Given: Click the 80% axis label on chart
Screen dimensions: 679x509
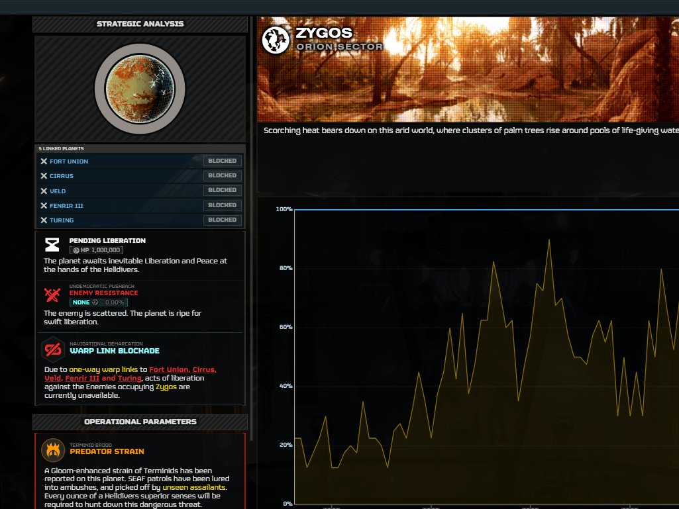Looking at the screenshot, I should pos(286,268).
